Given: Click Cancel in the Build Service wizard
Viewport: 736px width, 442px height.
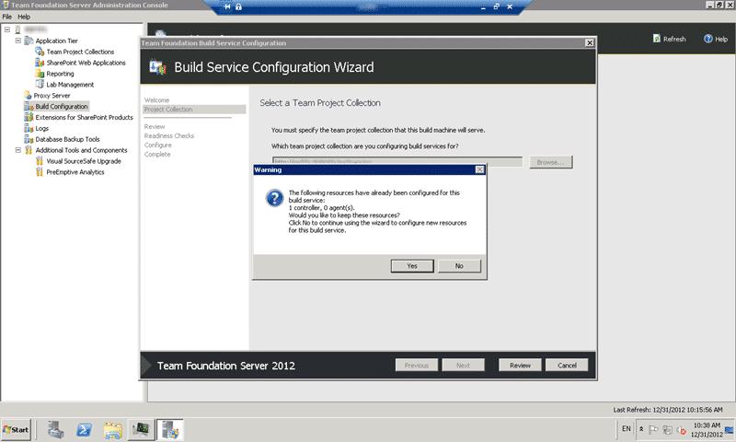Looking at the screenshot, I should point(567,365).
